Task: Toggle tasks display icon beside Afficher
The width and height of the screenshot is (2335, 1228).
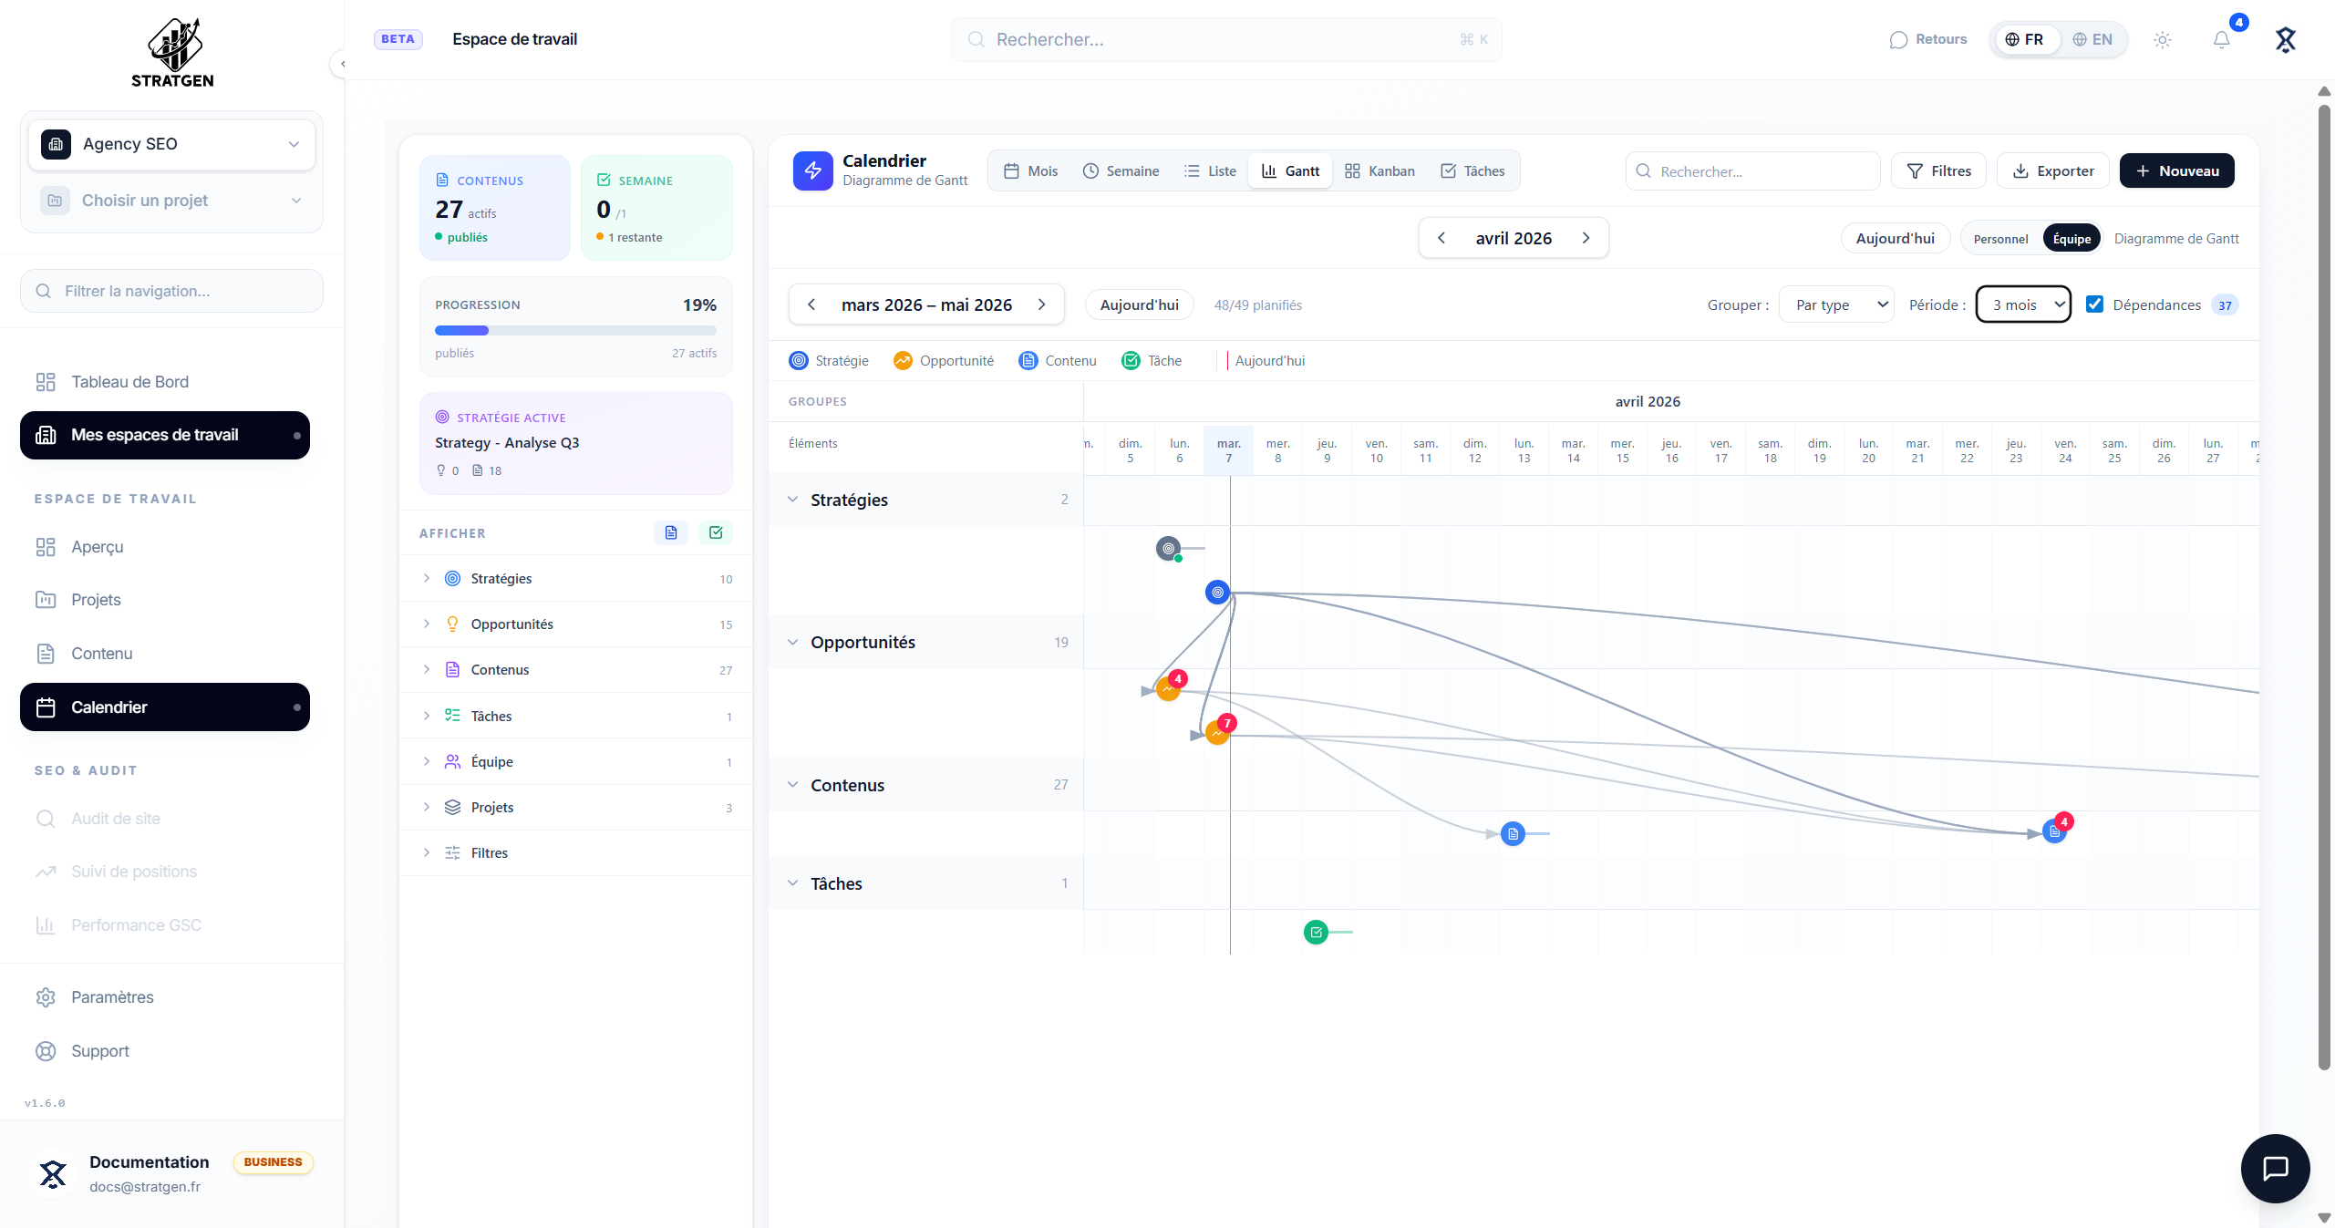Action: pos(716,532)
